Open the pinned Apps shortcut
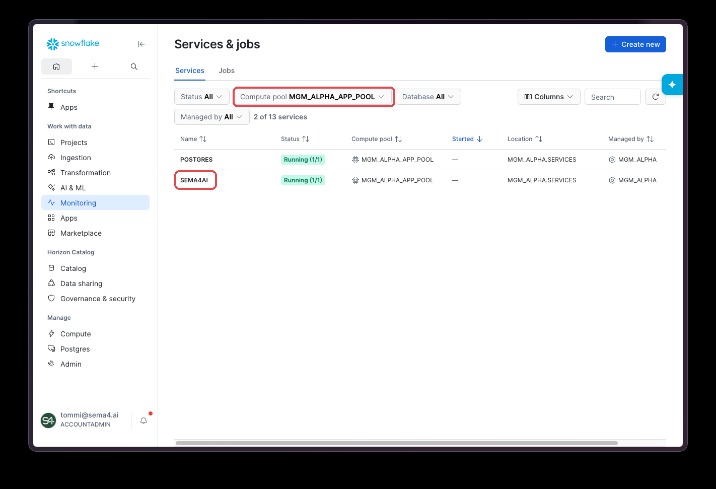This screenshot has height=489, width=716. [x=69, y=107]
